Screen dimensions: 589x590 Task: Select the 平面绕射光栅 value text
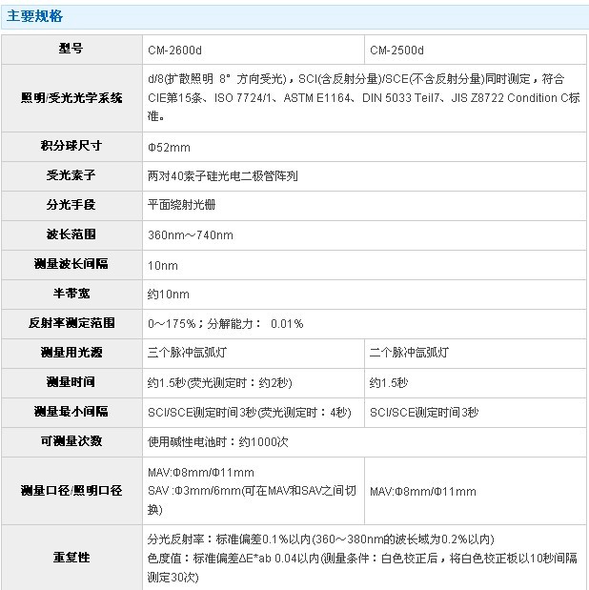pyautogui.click(x=182, y=206)
